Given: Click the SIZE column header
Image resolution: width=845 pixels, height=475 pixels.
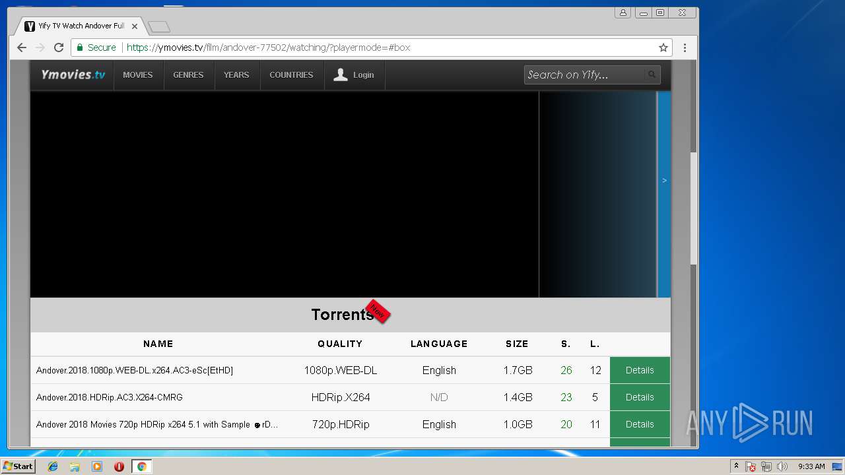Looking at the screenshot, I should click(517, 344).
